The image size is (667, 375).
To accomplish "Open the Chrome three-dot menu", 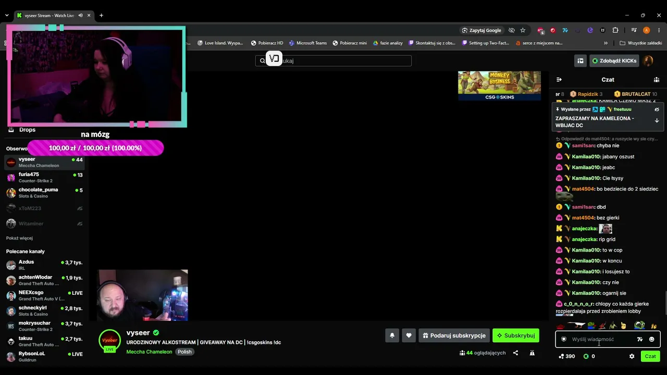I will [x=659, y=30].
